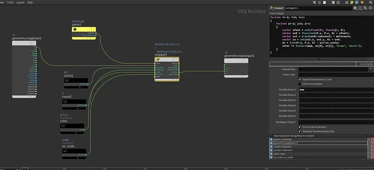
Task: Select the snippet1 node in network
Action: tap(167, 69)
